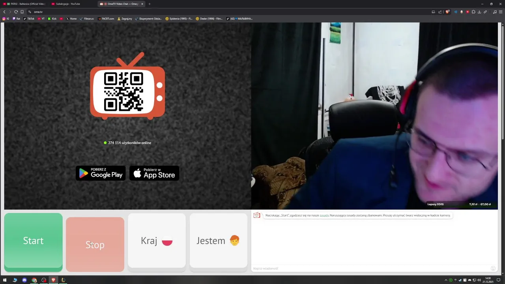Click the ome.tv address bar
Viewport: 505px width, 284px height.
pos(229,12)
